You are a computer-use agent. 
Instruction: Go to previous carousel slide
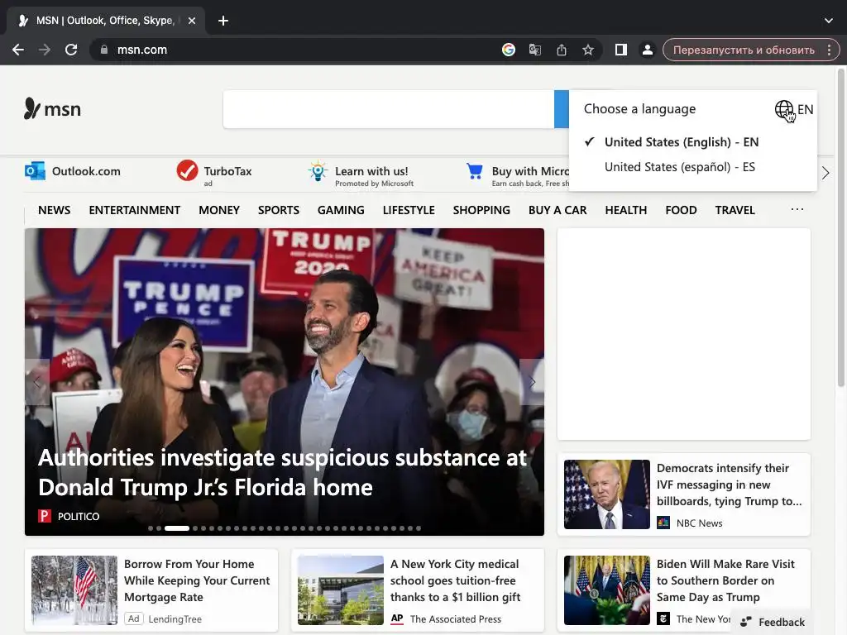(x=36, y=382)
